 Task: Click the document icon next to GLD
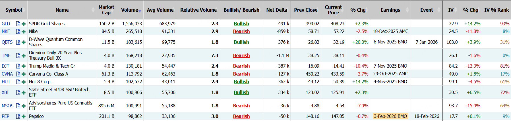[18, 24]
